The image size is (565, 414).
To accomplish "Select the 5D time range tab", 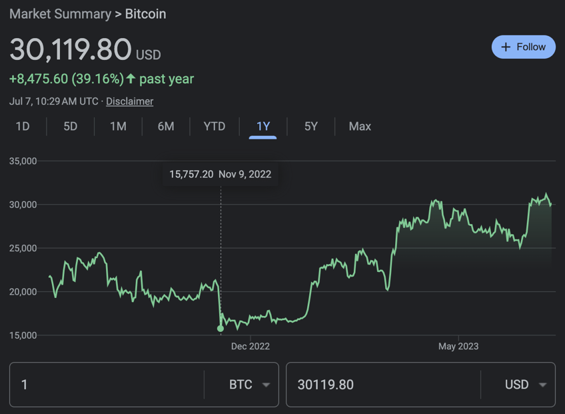I will pyautogui.click(x=71, y=126).
